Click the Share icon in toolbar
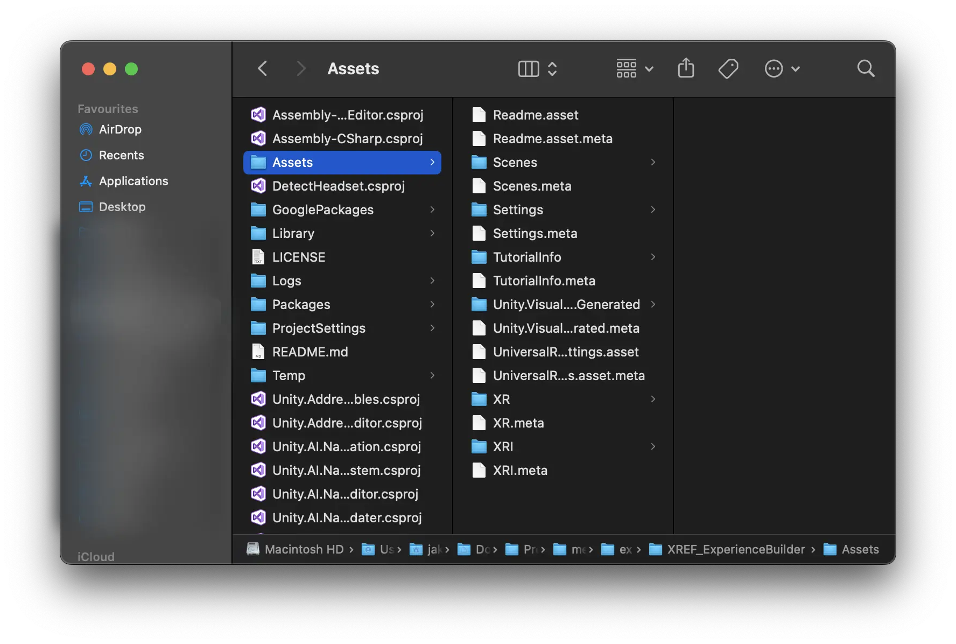Viewport: 956px width, 644px height. point(686,68)
